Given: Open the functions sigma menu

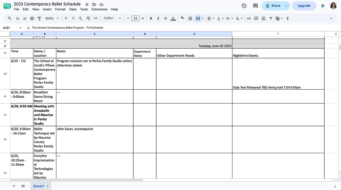Looking at the screenshot, I should pos(287,18).
